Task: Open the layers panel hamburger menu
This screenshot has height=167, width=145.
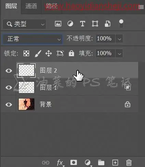Action: [141, 7]
